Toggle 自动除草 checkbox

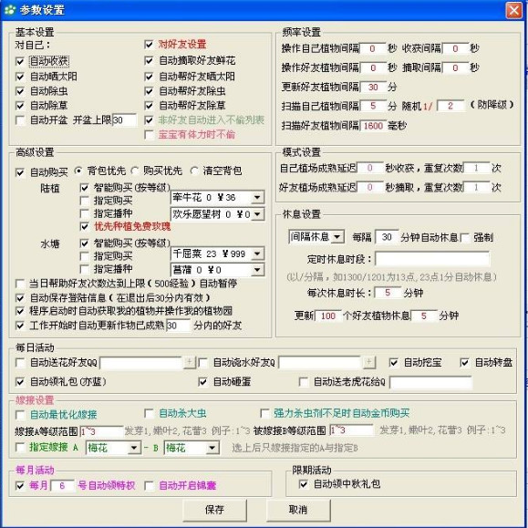coord(20,106)
